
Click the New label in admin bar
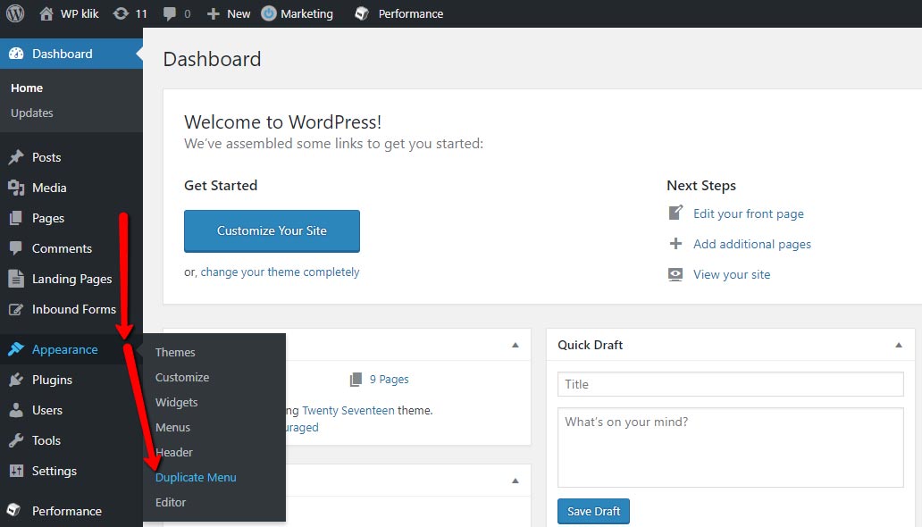click(x=239, y=13)
